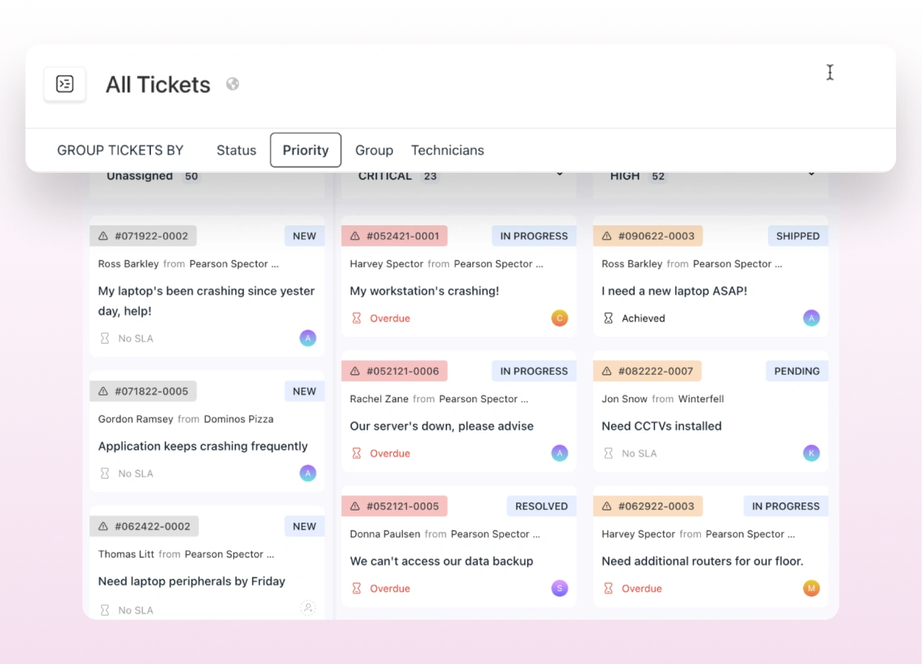This screenshot has width=922, height=664.
Task: Click avatar S on data backup ticket
Action: pyautogui.click(x=559, y=588)
